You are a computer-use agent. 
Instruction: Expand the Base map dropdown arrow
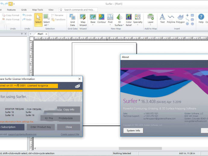93,25
